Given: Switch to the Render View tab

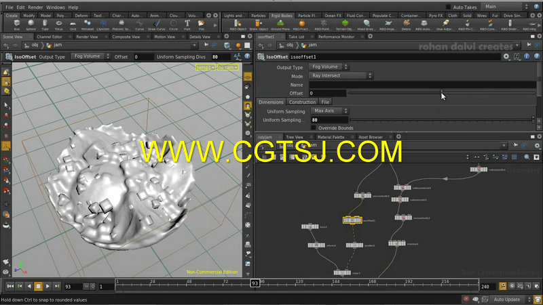Looking at the screenshot, I should tap(87, 37).
